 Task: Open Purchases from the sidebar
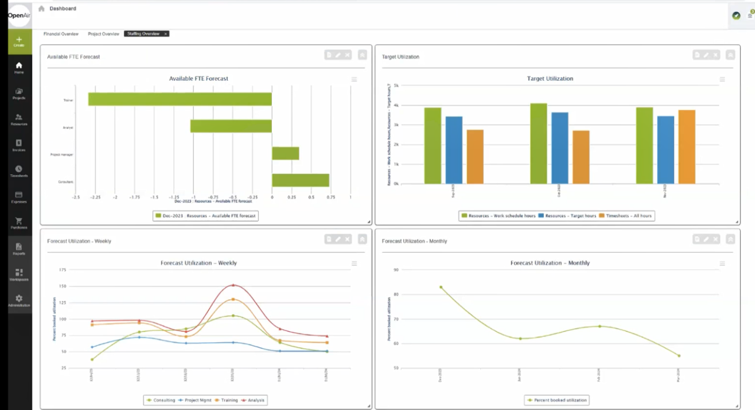point(19,223)
